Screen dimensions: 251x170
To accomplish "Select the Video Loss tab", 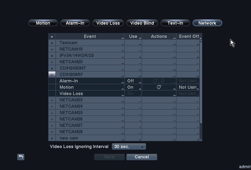I will (x=108, y=23).
